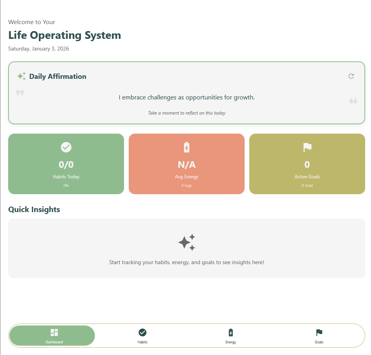Click the Life Operating System heading
This screenshot has width=371, height=355.
point(65,35)
